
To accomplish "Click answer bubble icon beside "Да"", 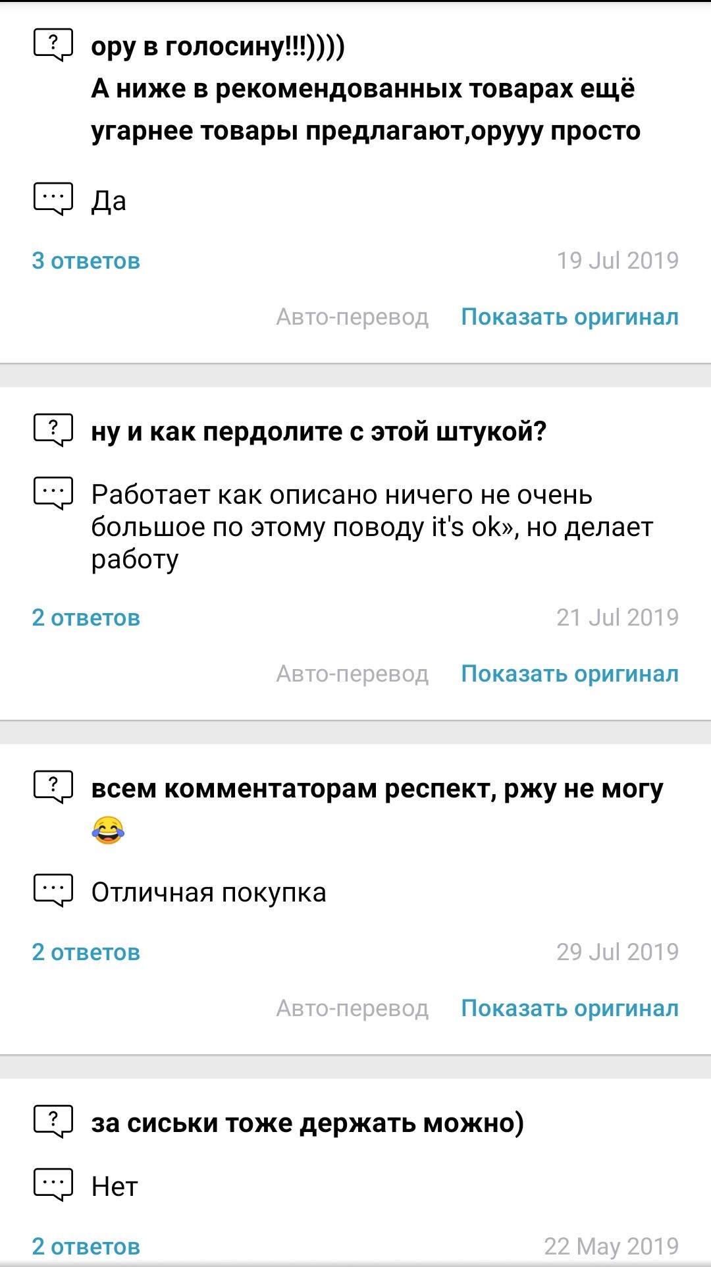I will pyautogui.click(x=53, y=199).
